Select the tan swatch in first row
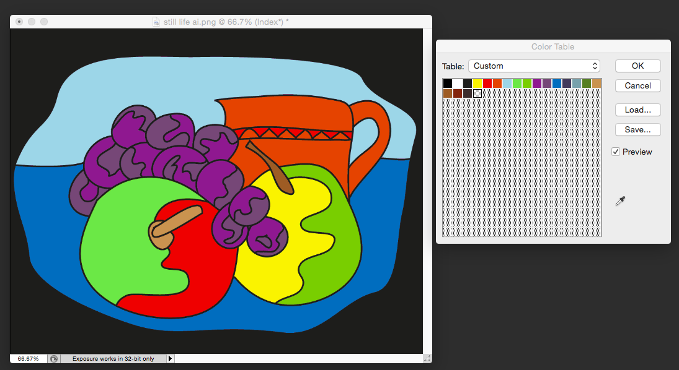This screenshot has width=679, height=370. coord(597,84)
